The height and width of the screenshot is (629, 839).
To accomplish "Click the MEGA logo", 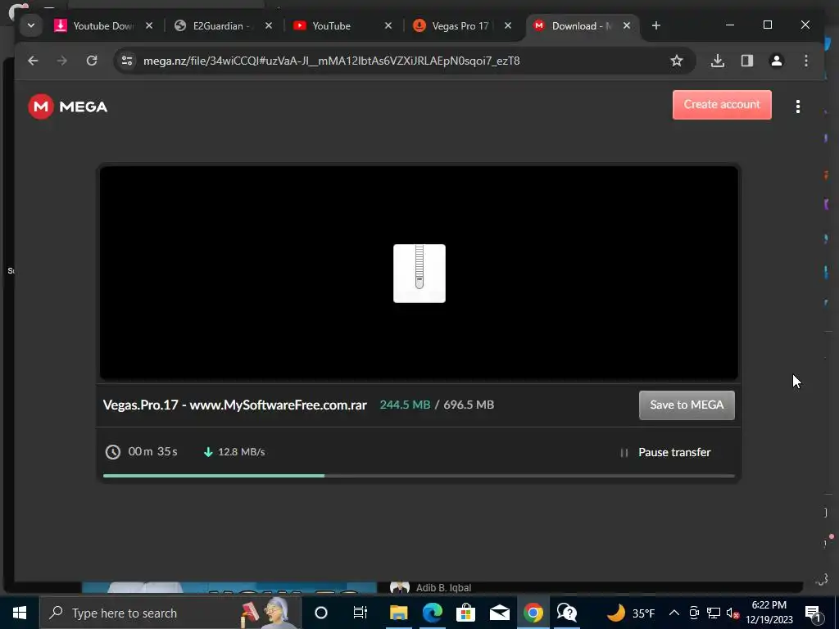I will 68,106.
